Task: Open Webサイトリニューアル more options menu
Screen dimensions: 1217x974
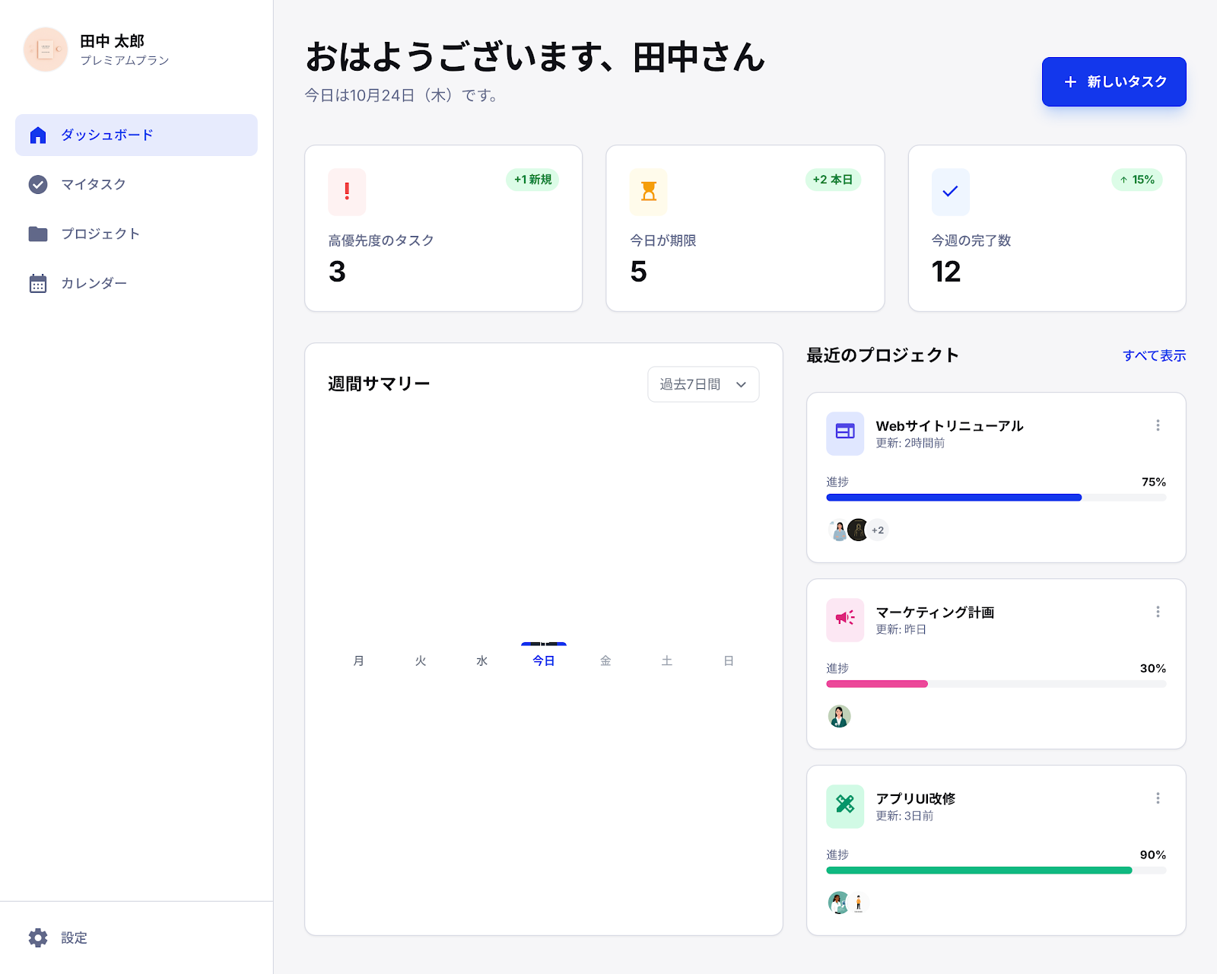Action: click(x=1158, y=425)
